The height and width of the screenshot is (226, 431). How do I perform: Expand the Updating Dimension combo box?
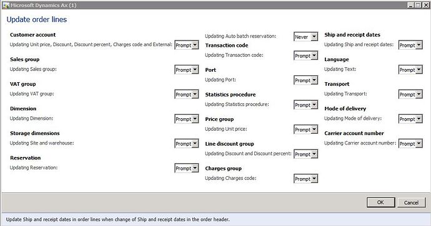186,119
